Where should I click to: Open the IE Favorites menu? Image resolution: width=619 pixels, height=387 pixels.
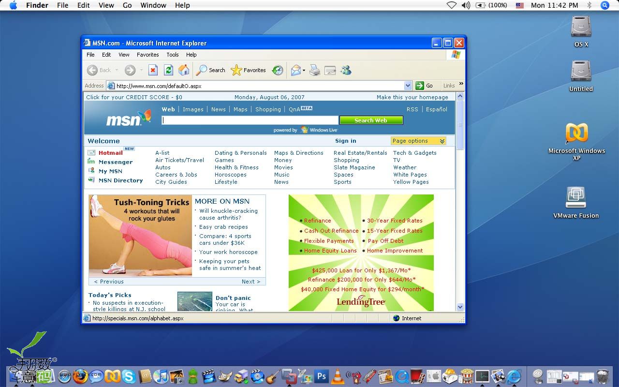click(147, 55)
